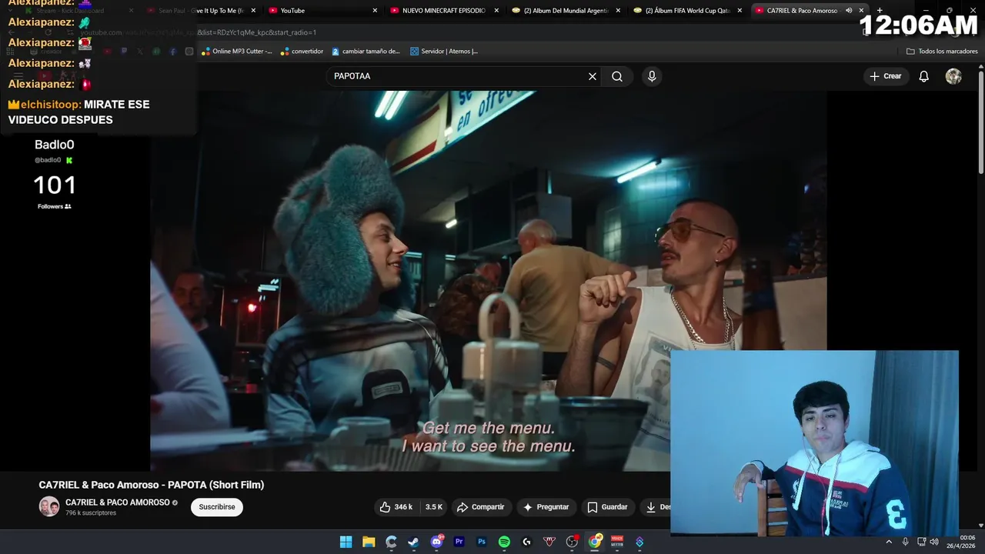Show hidden system tray icons chevron
The width and height of the screenshot is (985, 554).
[x=889, y=542]
